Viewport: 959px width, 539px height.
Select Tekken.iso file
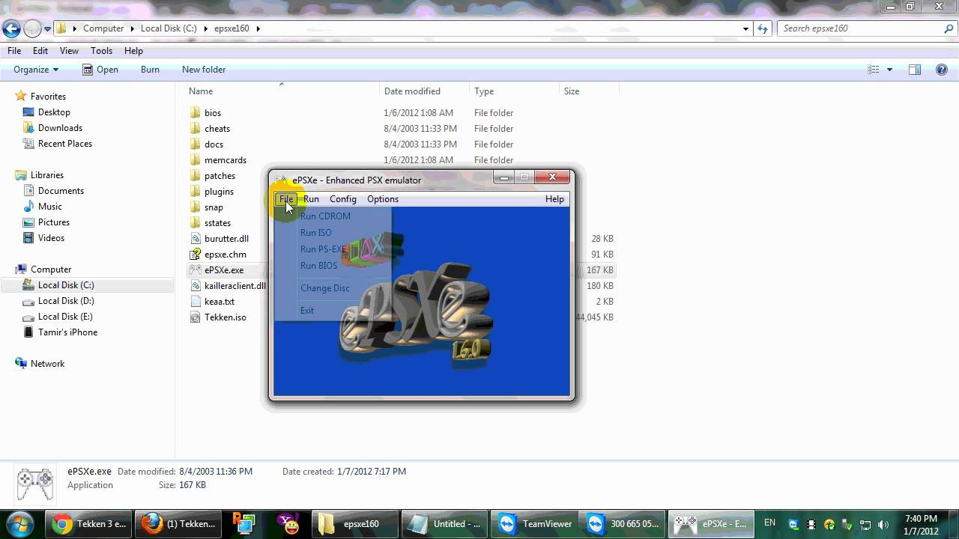click(x=226, y=317)
